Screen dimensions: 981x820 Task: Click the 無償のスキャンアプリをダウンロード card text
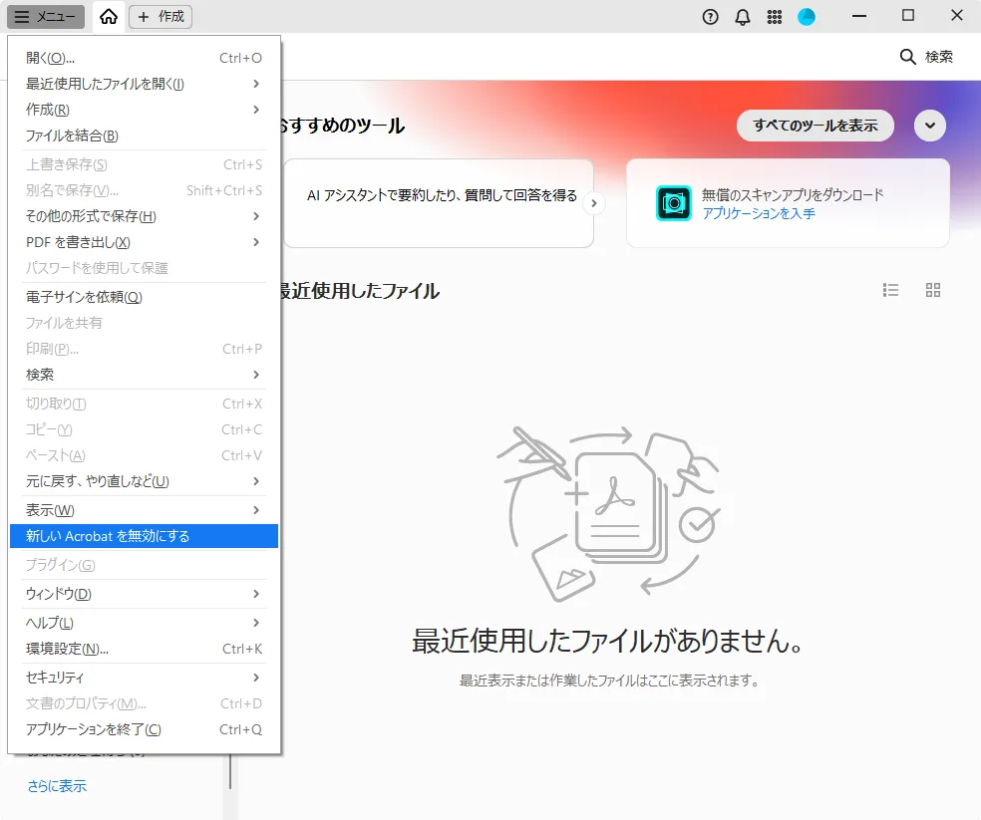(x=793, y=194)
